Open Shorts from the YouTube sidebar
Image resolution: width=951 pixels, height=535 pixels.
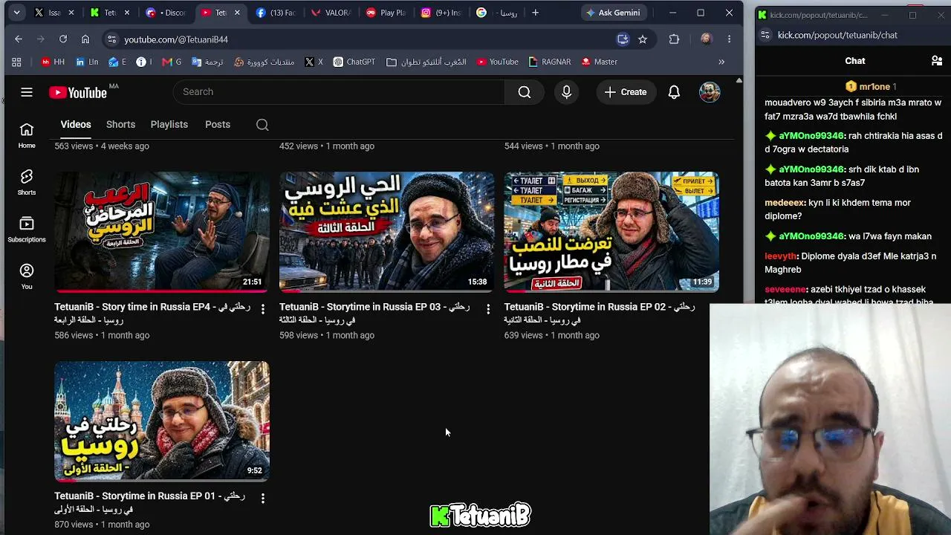point(27,183)
